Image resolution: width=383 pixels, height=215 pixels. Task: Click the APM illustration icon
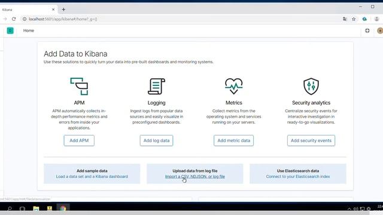tap(79, 86)
